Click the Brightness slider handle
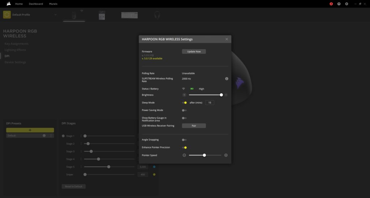Image resolution: width=370 pixels, height=198 pixels. point(221,95)
